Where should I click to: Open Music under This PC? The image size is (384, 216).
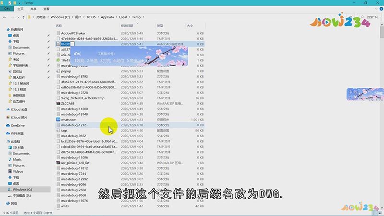click(x=17, y=159)
